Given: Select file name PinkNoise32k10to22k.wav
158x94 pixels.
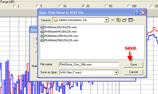Looking at the screenshot, I should pyautogui.click(x=61, y=27).
